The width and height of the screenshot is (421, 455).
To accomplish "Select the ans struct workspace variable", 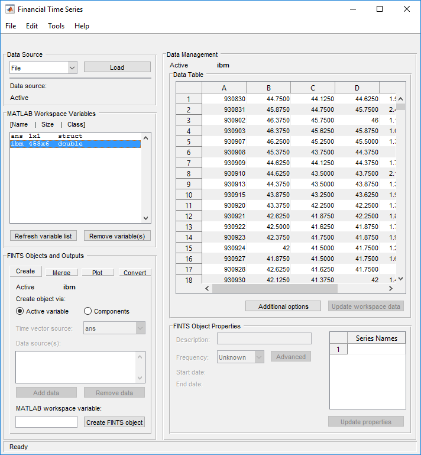I will click(x=75, y=136).
